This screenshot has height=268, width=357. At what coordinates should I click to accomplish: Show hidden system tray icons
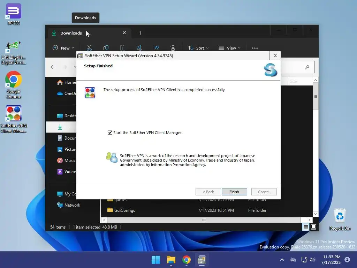pos(282,260)
